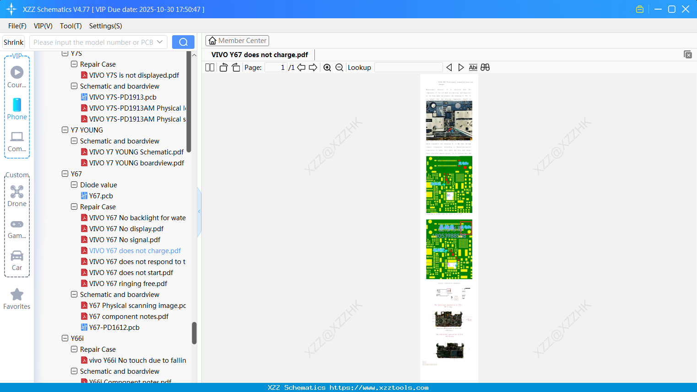Screen dimensions: 697x392
Task: Open the Computer category in sidebar
Action: (x=17, y=141)
